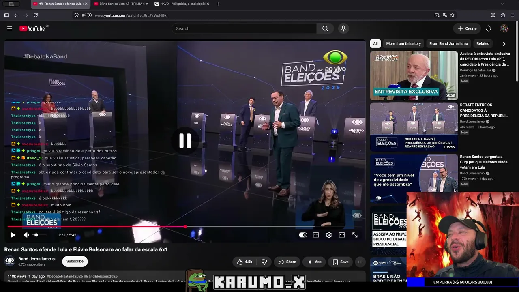
Task: Reload the YouTube page
Action: 36,15
